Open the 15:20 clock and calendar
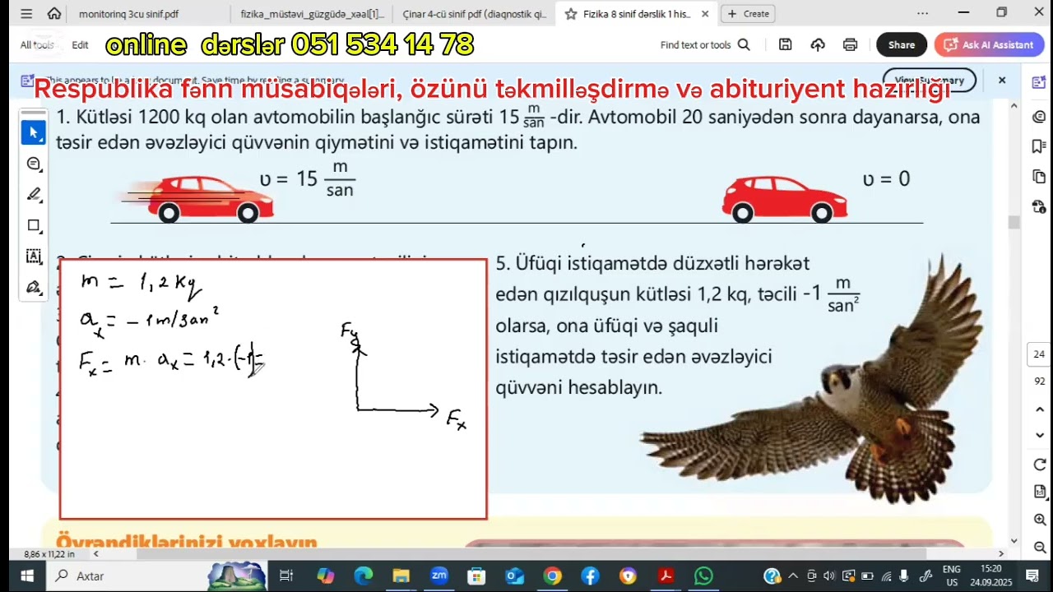 991,576
